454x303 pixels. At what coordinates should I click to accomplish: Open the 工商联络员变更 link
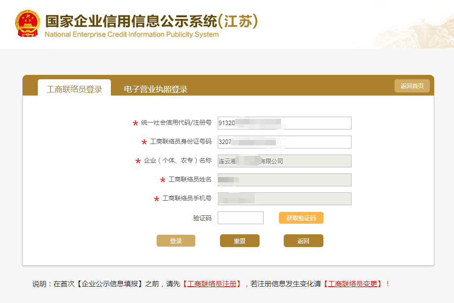(x=352, y=284)
